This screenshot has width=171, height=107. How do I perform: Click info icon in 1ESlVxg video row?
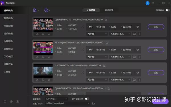(x=139, y=57)
